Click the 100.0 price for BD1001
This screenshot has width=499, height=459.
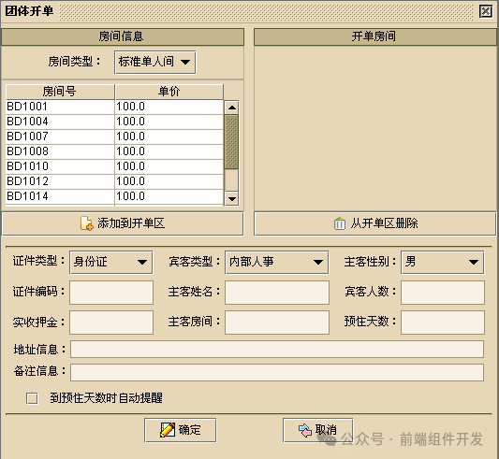pos(169,107)
